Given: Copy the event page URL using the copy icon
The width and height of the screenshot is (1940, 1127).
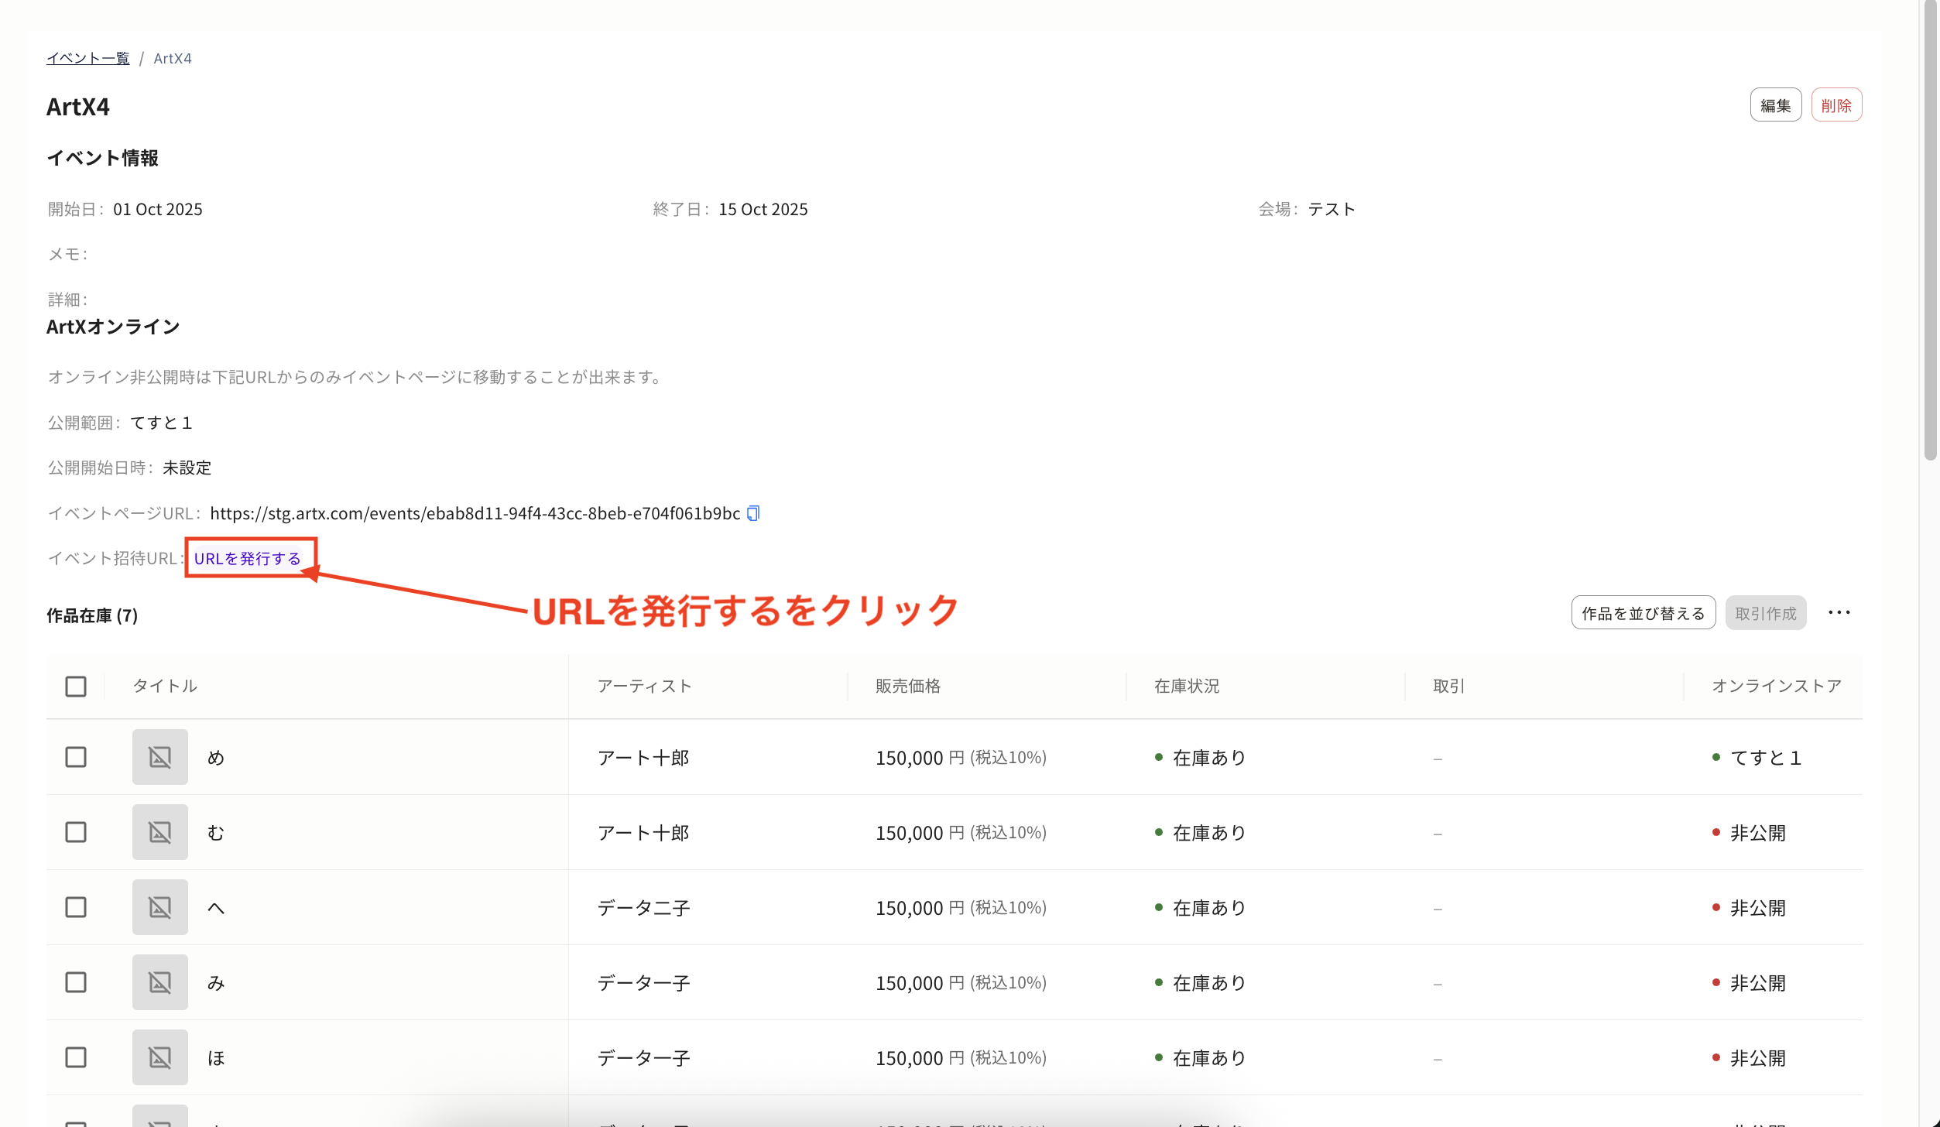Looking at the screenshot, I should 752,512.
